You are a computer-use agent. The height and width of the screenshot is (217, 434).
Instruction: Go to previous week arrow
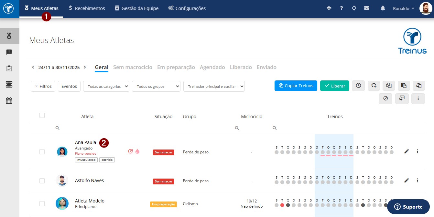(33, 67)
